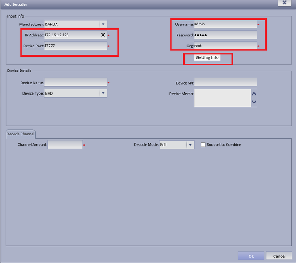Viewport: 296px width, 263px height.
Task: Open the Decode Mode dropdown showing Pull
Action: [177, 145]
